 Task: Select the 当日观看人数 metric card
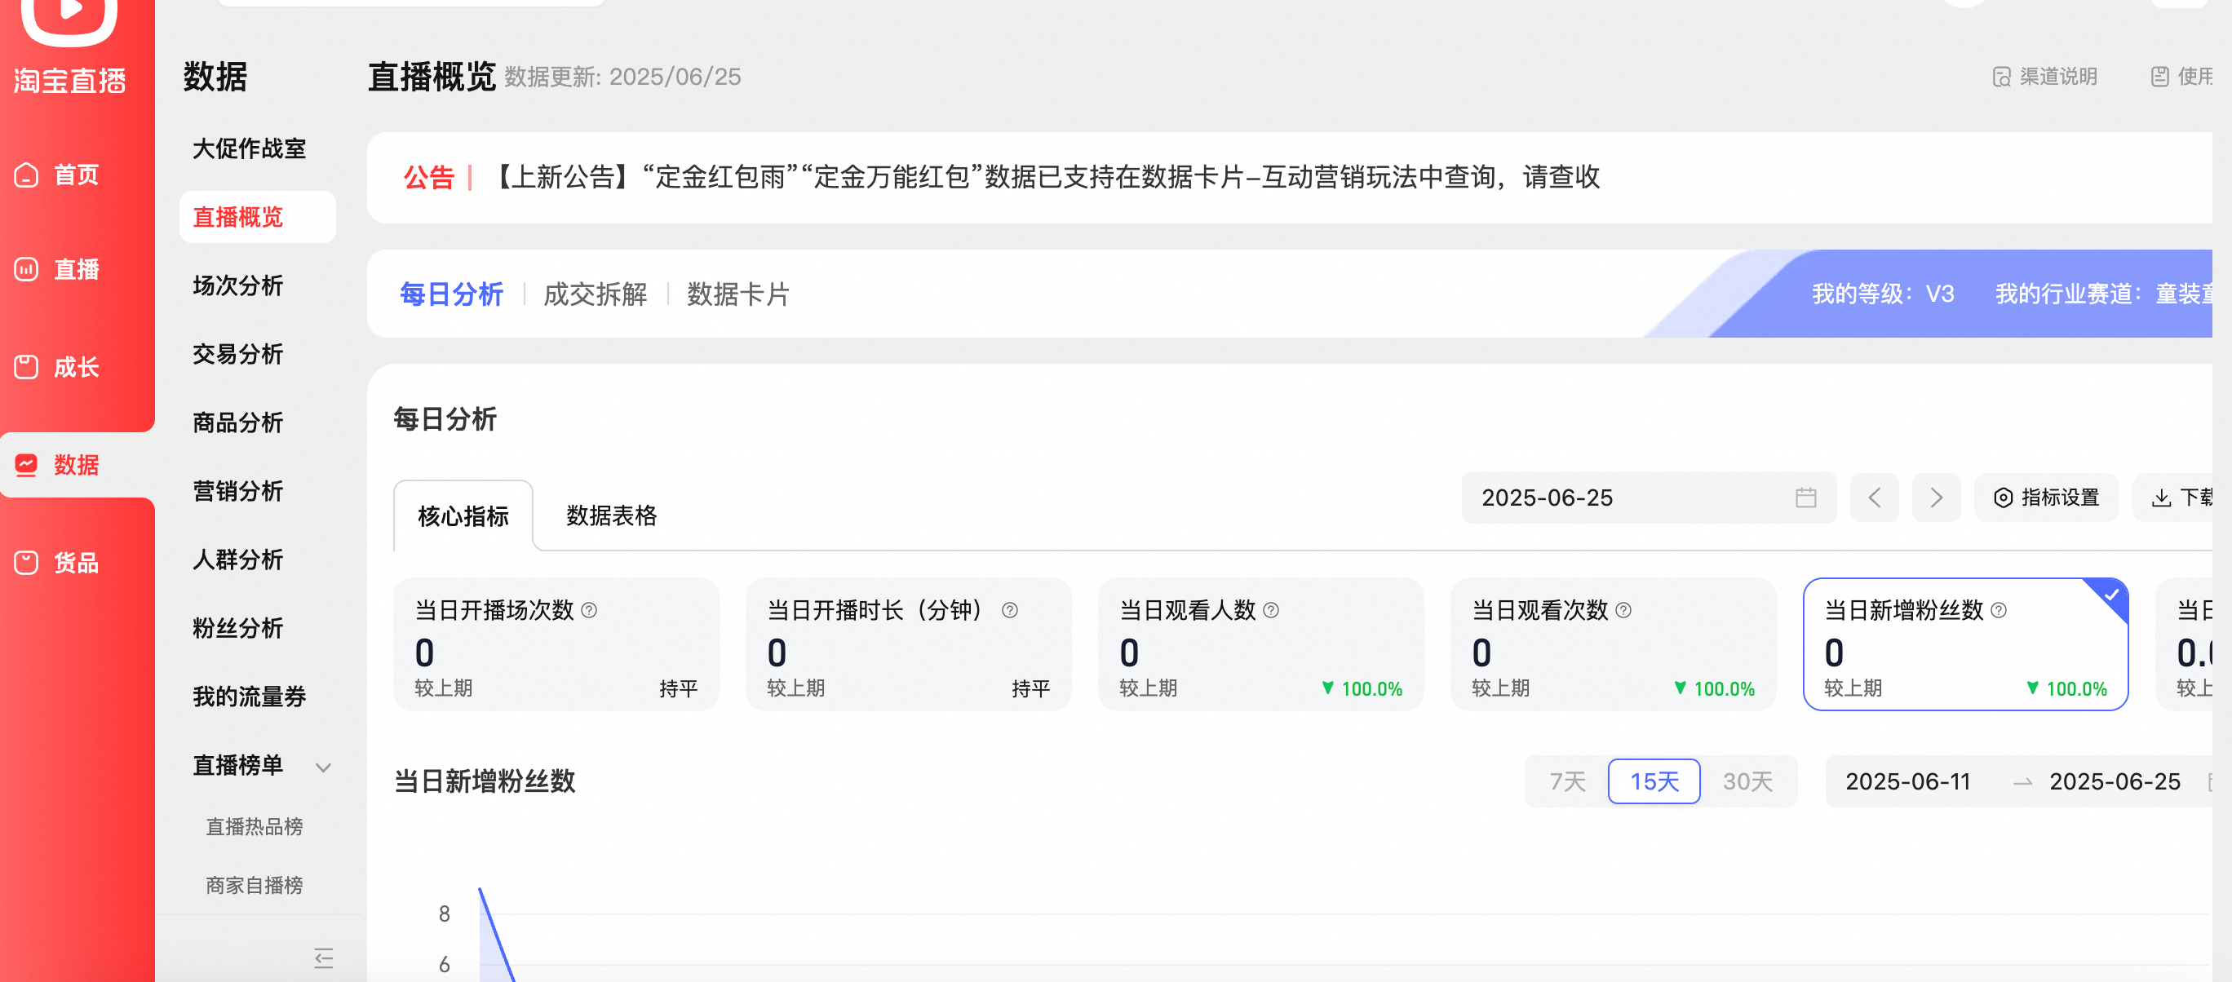click(x=1260, y=644)
